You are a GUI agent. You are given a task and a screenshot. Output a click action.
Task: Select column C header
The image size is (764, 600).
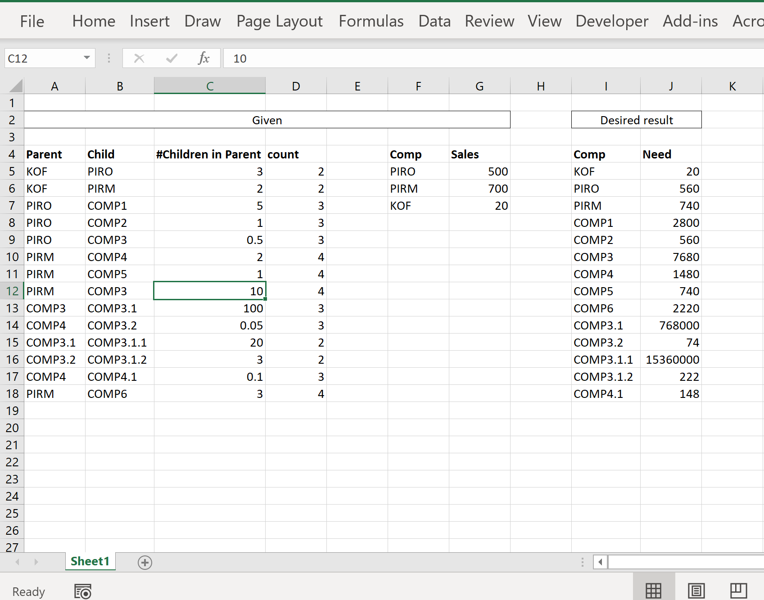click(x=210, y=86)
